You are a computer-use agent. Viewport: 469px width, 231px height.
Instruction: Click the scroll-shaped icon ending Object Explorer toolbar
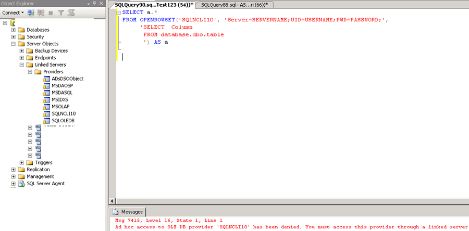pyautogui.click(x=71, y=12)
